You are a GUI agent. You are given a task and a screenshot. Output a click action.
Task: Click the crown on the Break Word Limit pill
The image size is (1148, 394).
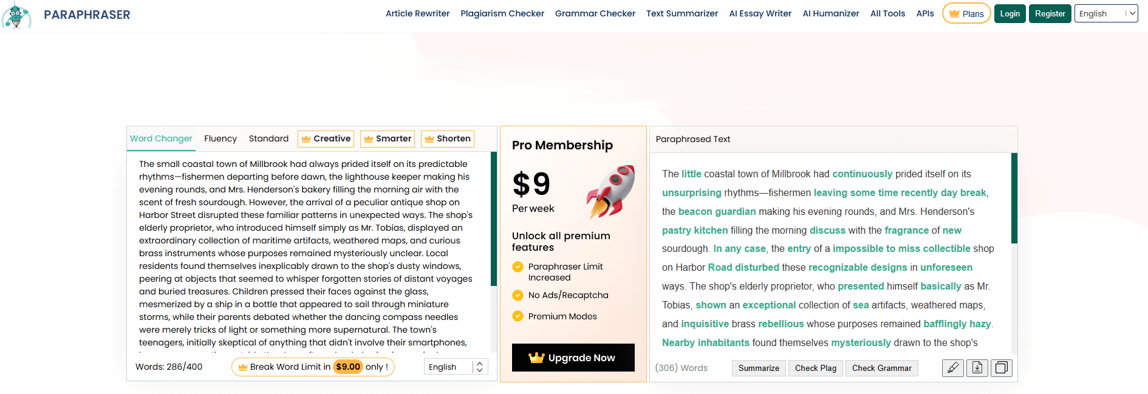pos(242,367)
